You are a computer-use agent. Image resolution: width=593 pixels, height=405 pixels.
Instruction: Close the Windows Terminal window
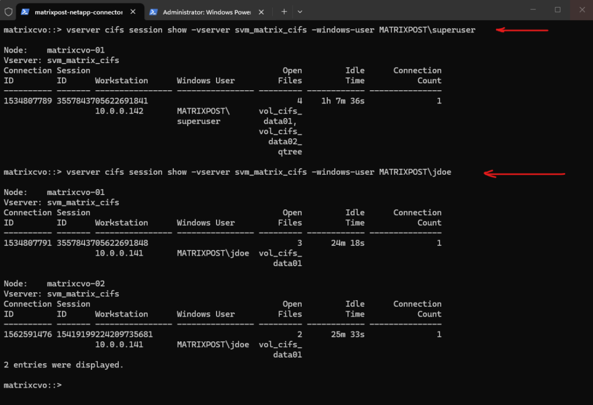point(582,10)
